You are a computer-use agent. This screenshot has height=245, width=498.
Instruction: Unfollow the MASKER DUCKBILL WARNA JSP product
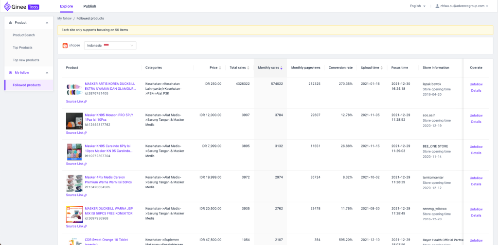(x=476, y=209)
